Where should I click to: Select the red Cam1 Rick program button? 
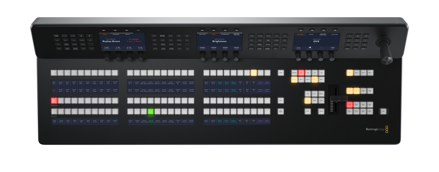click(54, 100)
